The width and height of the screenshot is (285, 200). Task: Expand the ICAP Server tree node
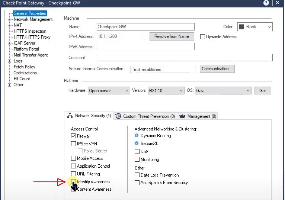click(x=9, y=43)
